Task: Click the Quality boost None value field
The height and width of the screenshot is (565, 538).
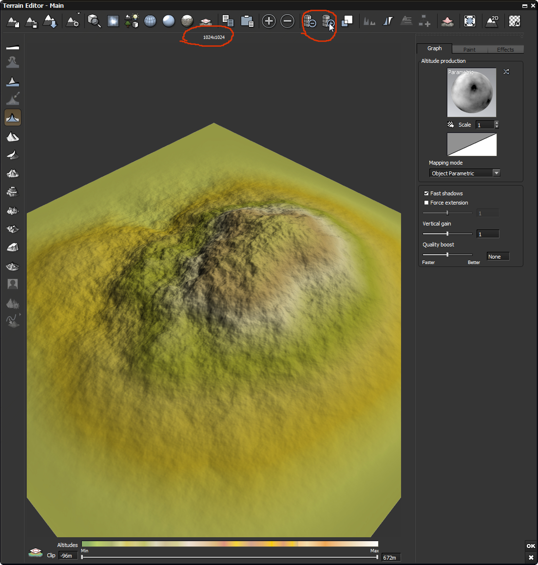Action: tap(498, 257)
